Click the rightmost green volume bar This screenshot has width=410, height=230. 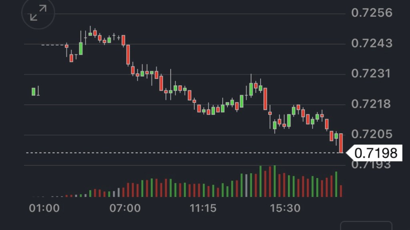(336, 184)
